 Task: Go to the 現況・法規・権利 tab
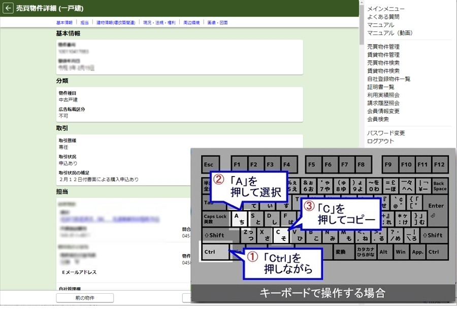pos(159,23)
